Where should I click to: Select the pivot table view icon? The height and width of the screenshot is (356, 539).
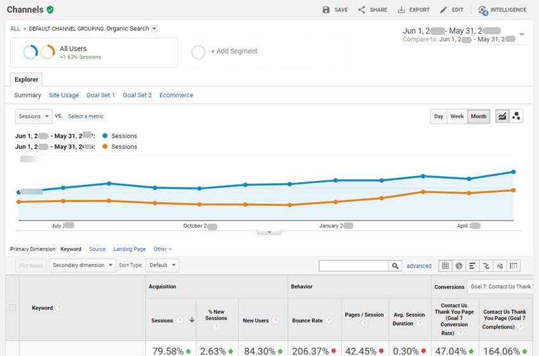click(513, 266)
